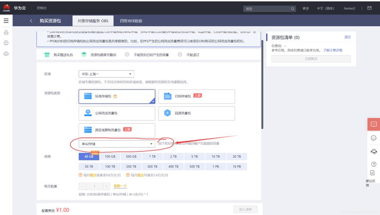Image resolution: width=380 pixels, height=215 pixels.
Task: Open the cloud services sidebar icon
Action: click(x=6, y=32)
